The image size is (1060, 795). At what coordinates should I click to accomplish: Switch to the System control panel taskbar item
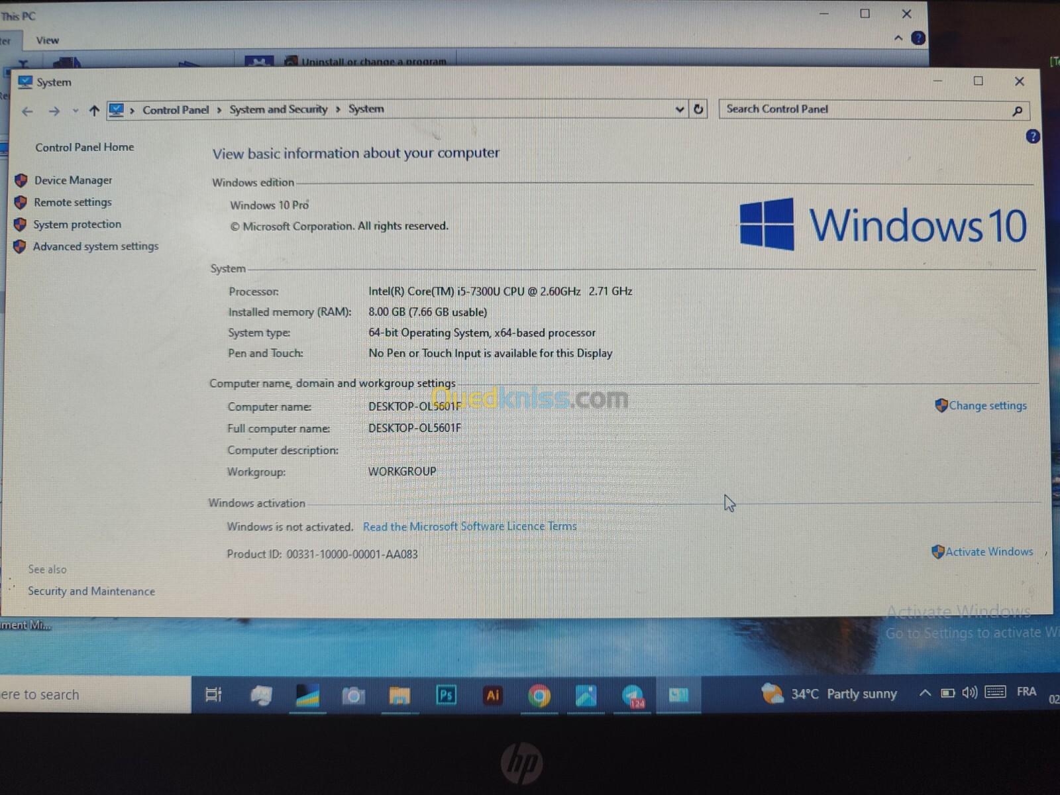click(678, 695)
